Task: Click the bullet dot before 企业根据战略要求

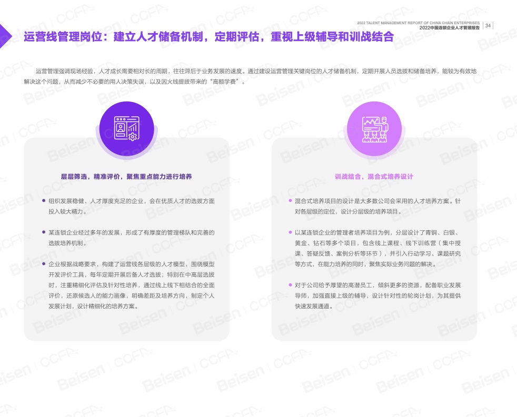Action: (x=44, y=263)
